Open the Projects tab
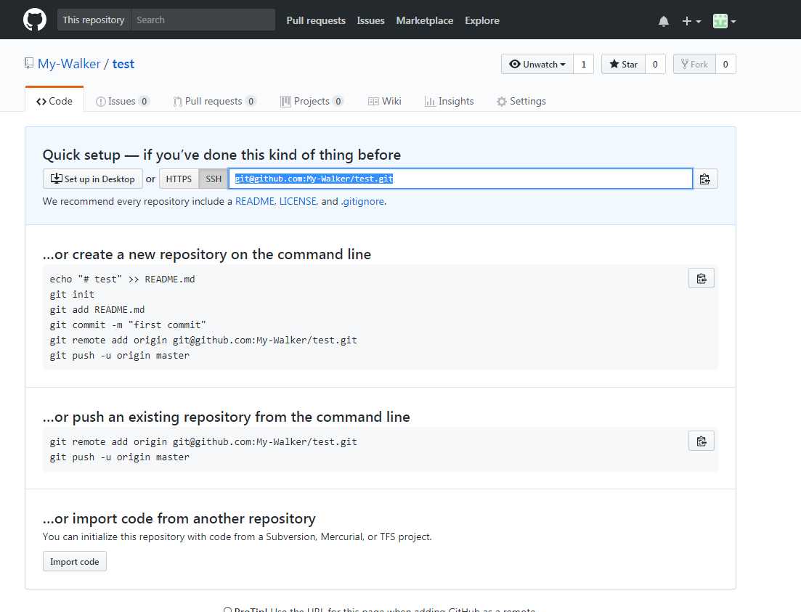Image resolution: width=801 pixels, height=612 pixels. point(311,101)
